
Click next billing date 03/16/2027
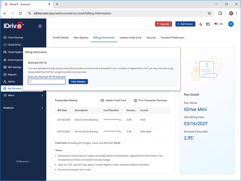[196, 124]
